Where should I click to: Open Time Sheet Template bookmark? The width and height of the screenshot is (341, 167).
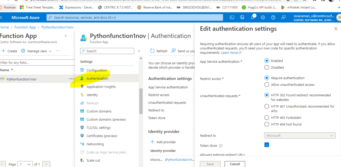tap(37, 7)
